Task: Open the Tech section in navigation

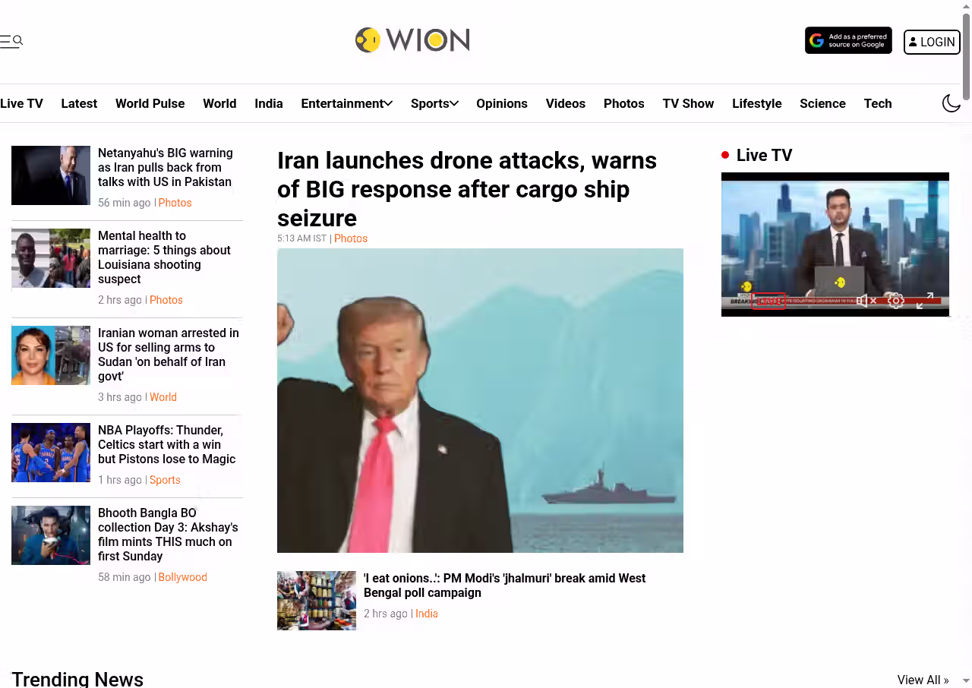Action: [878, 103]
